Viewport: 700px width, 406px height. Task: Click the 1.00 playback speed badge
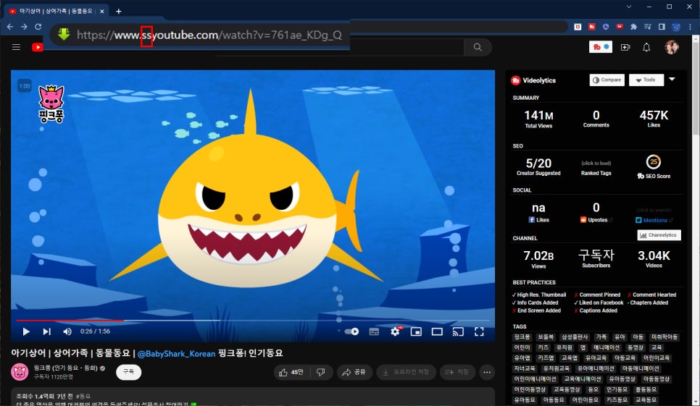point(25,86)
